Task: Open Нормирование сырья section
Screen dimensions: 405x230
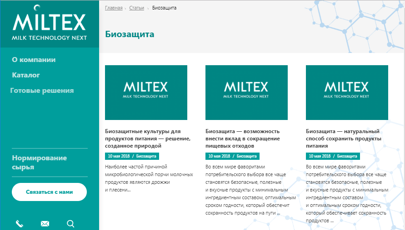Action: (39, 163)
